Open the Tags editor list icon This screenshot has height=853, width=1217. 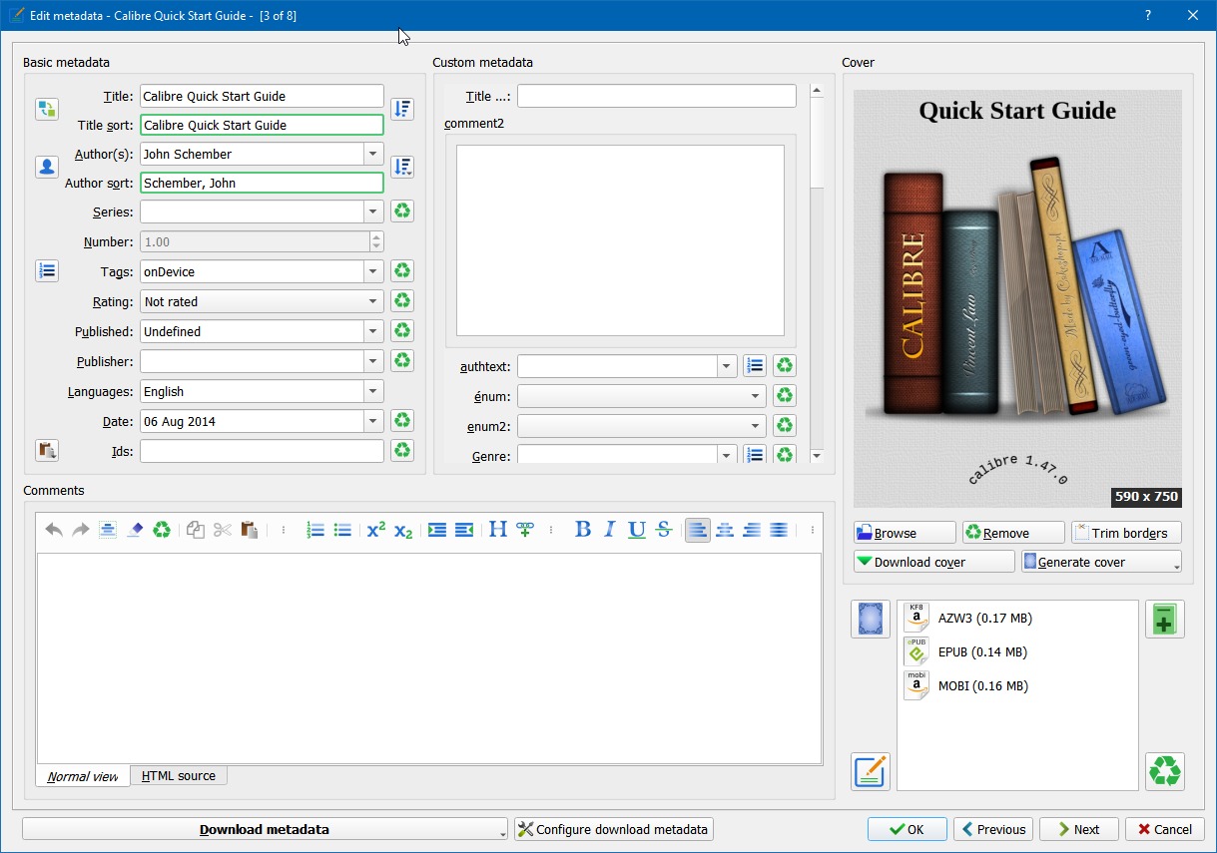[47, 270]
